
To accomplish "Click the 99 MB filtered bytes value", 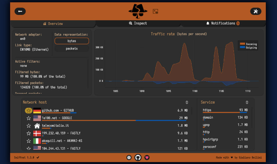I will click(43, 76).
